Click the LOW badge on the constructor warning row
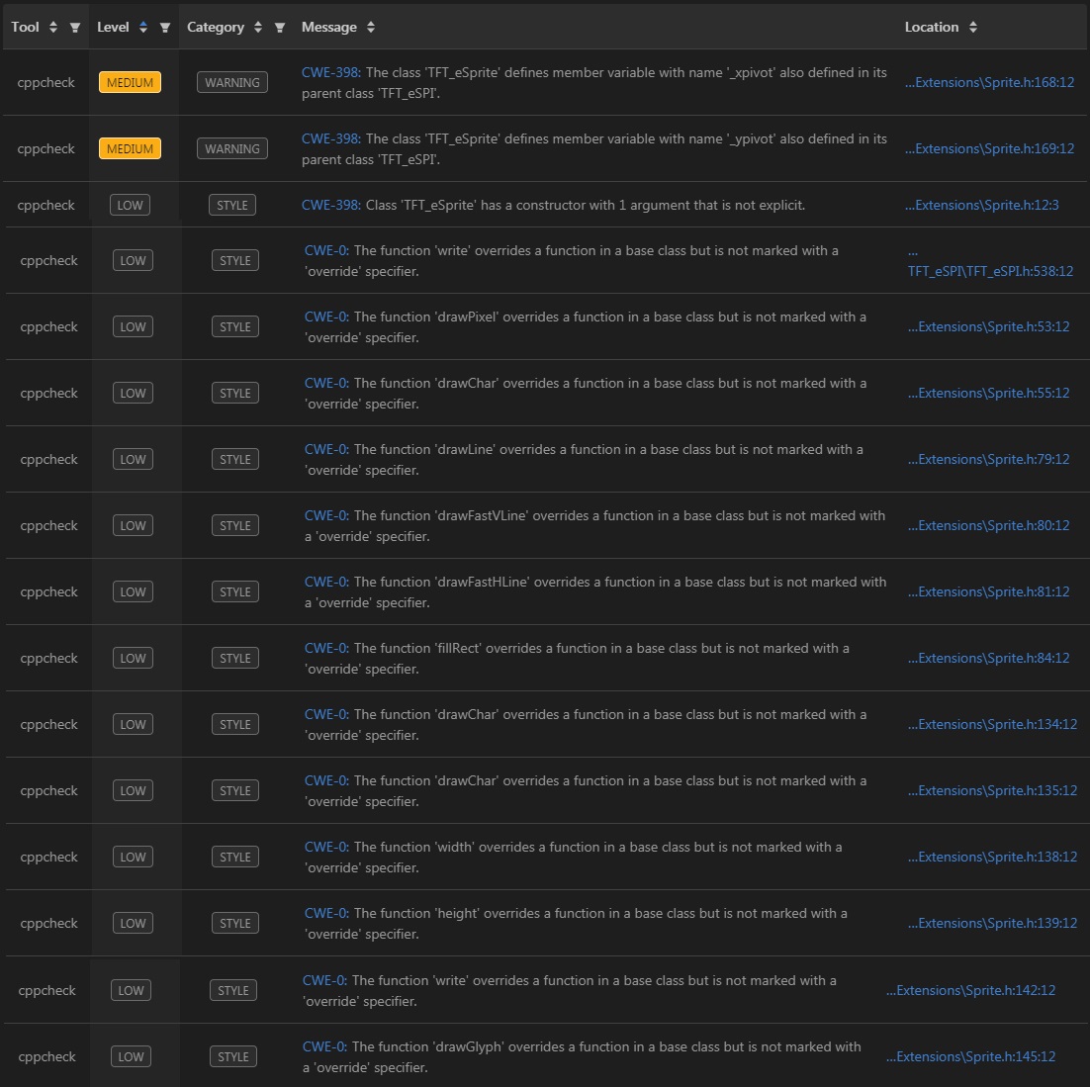Screen dimensions: 1090x1087 tap(133, 205)
